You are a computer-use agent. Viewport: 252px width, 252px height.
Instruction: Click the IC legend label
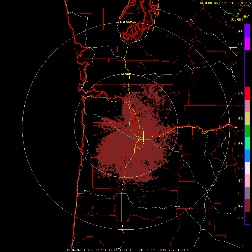click(240, 181)
